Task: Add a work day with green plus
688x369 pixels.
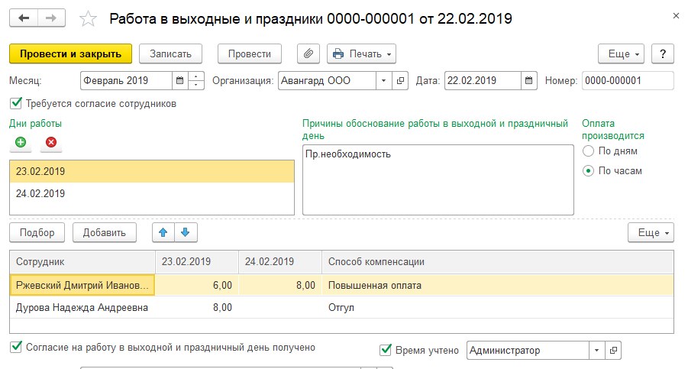Action: (x=21, y=142)
